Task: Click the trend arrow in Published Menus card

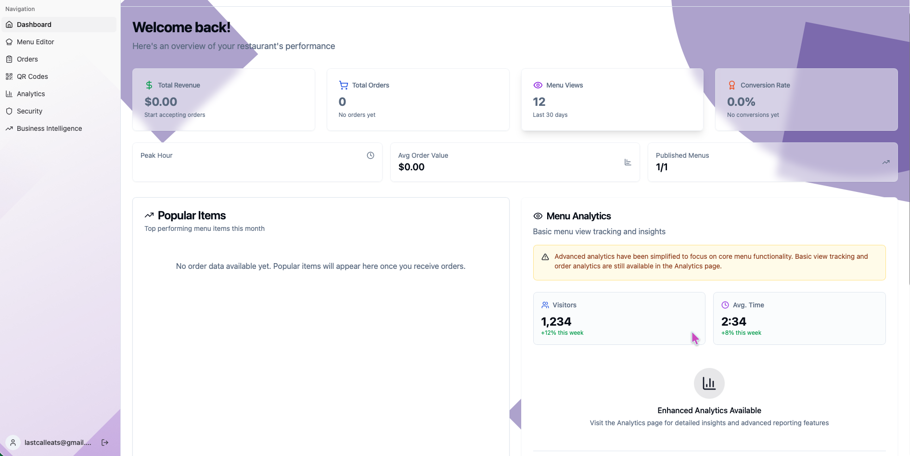Action: (x=885, y=163)
